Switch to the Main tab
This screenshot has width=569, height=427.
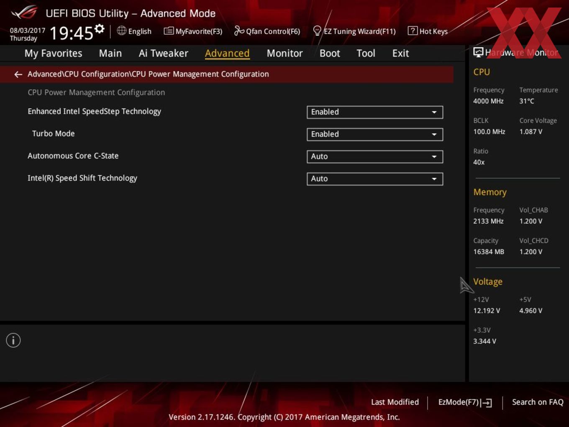pyautogui.click(x=110, y=54)
